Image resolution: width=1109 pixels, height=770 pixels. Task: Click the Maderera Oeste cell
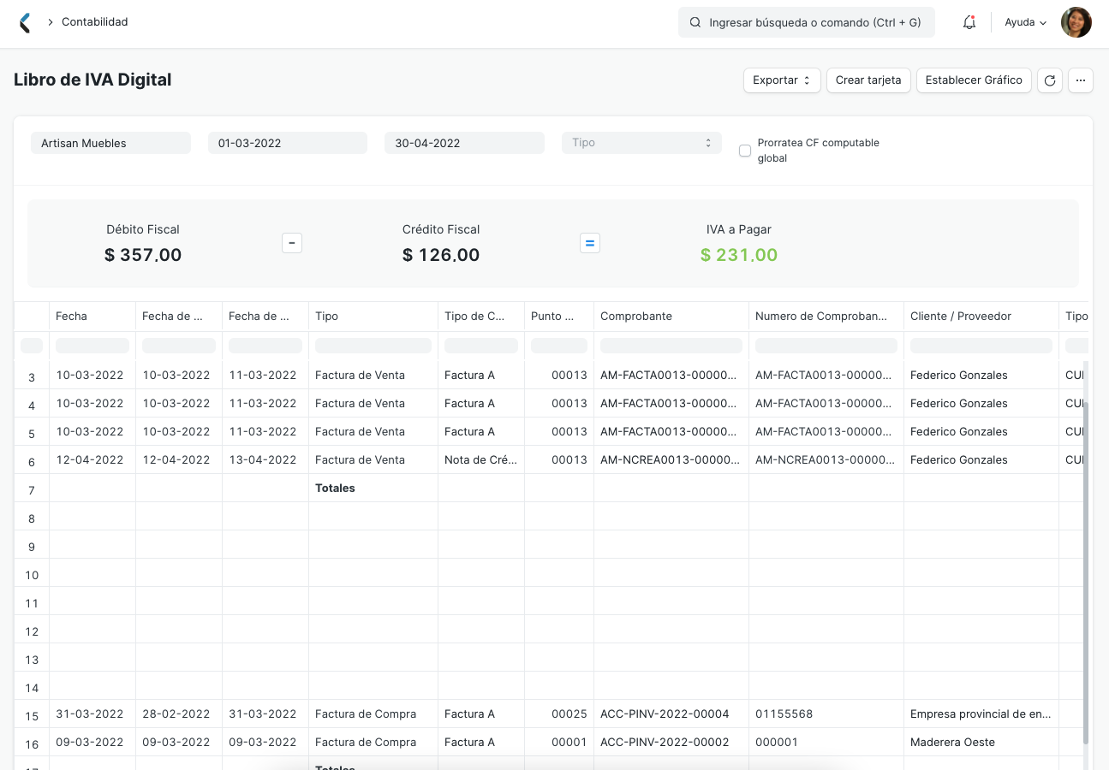point(981,743)
